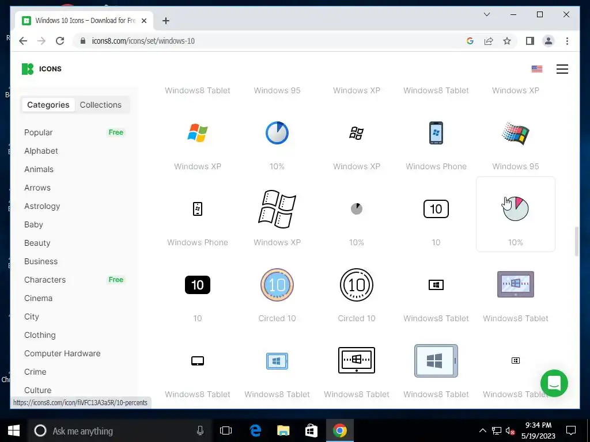Open the large outline Windows8 Tablet icon

[356, 360]
